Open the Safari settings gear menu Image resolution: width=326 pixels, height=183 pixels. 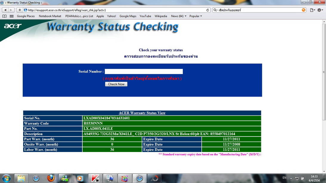320,10
